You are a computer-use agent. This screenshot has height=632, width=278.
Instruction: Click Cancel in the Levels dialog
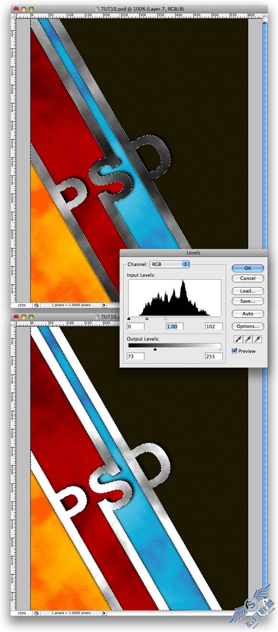point(247,278)
